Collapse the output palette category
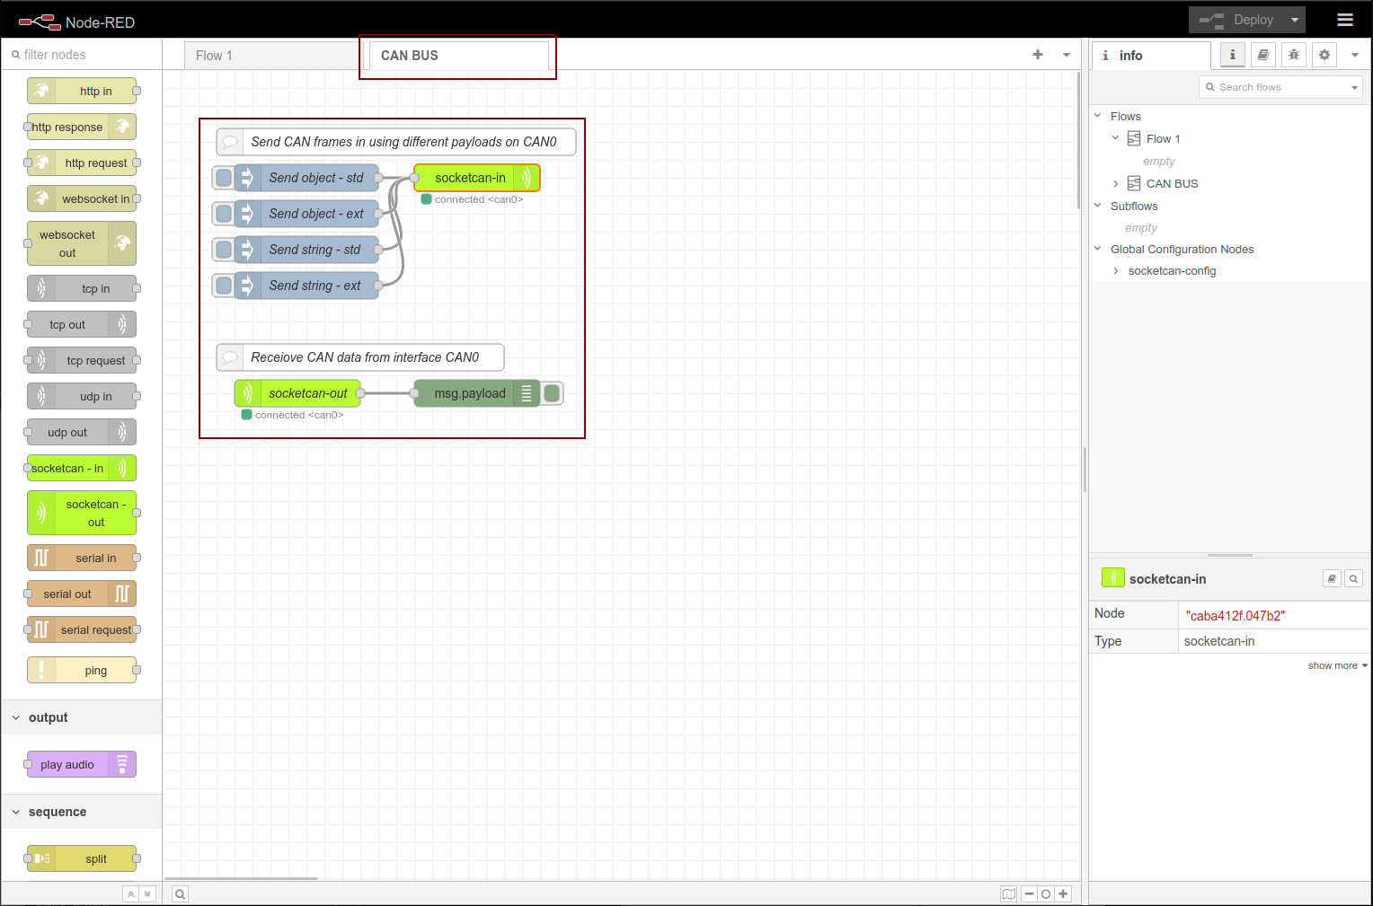The height and width of the screenshot is (906, 1373). [x=81, y=717]
